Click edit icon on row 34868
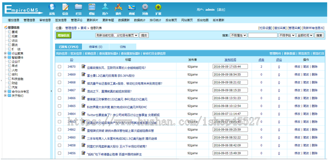This screenshot has width=328, height=160. (x=83, y=82)
